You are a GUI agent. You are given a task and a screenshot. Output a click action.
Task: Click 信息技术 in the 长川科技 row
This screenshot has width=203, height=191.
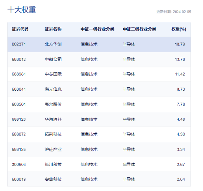point(89,164)
